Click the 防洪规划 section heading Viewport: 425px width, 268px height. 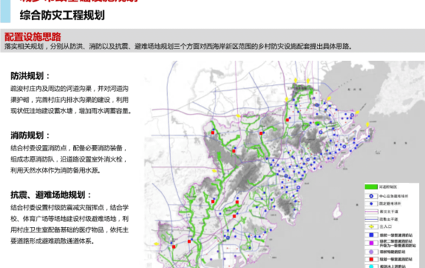30,76
